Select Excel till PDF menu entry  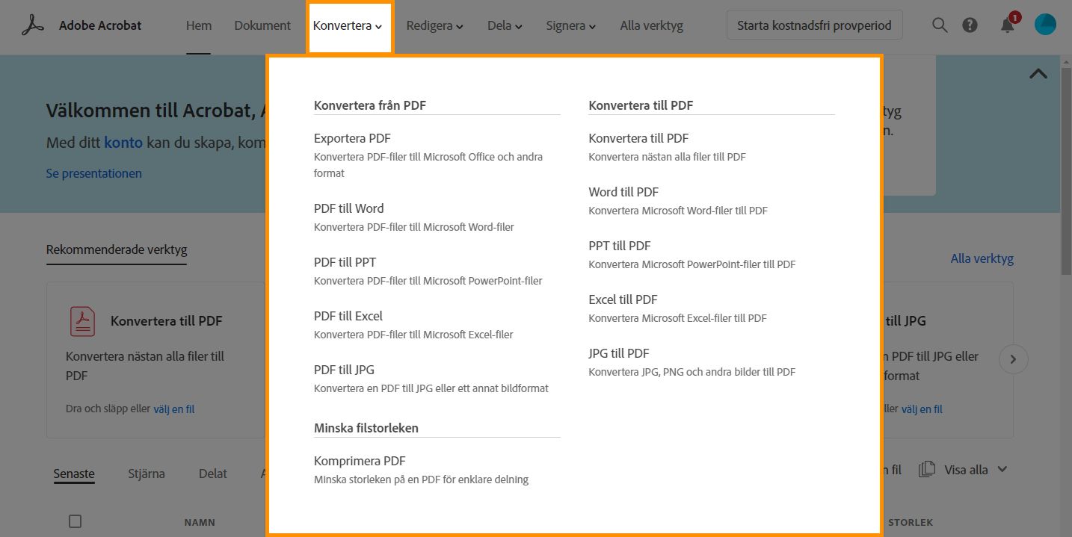[623, 299]
